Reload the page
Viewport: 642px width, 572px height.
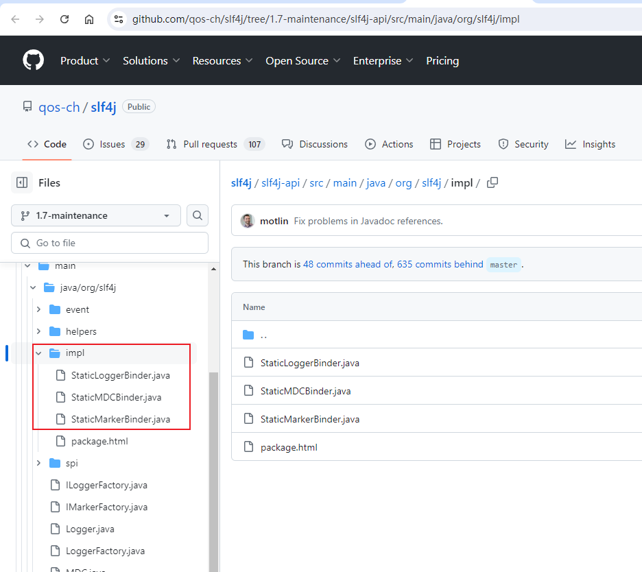[x=64, y=19]
